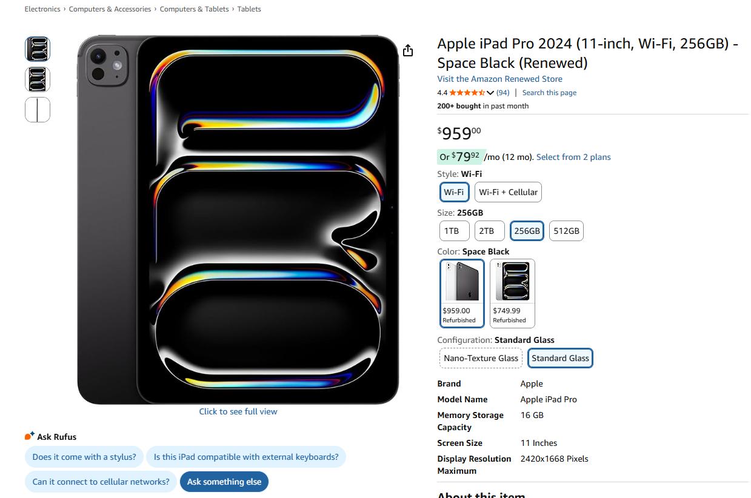The width and height of the screenshot is (751, 498).
Task: Open the star rating breakdown chevron
Action: pyautogui.click(x=490, y=93)
